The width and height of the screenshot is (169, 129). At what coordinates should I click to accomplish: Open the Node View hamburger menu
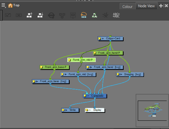(x=3, y=5)
